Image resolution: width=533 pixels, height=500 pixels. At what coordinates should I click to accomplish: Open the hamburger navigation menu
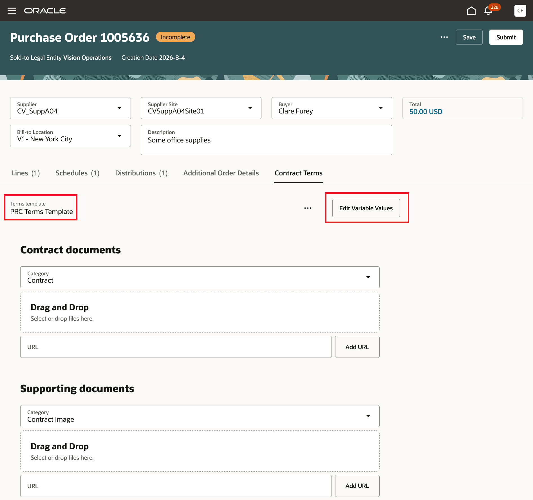[x=12, y=11]
